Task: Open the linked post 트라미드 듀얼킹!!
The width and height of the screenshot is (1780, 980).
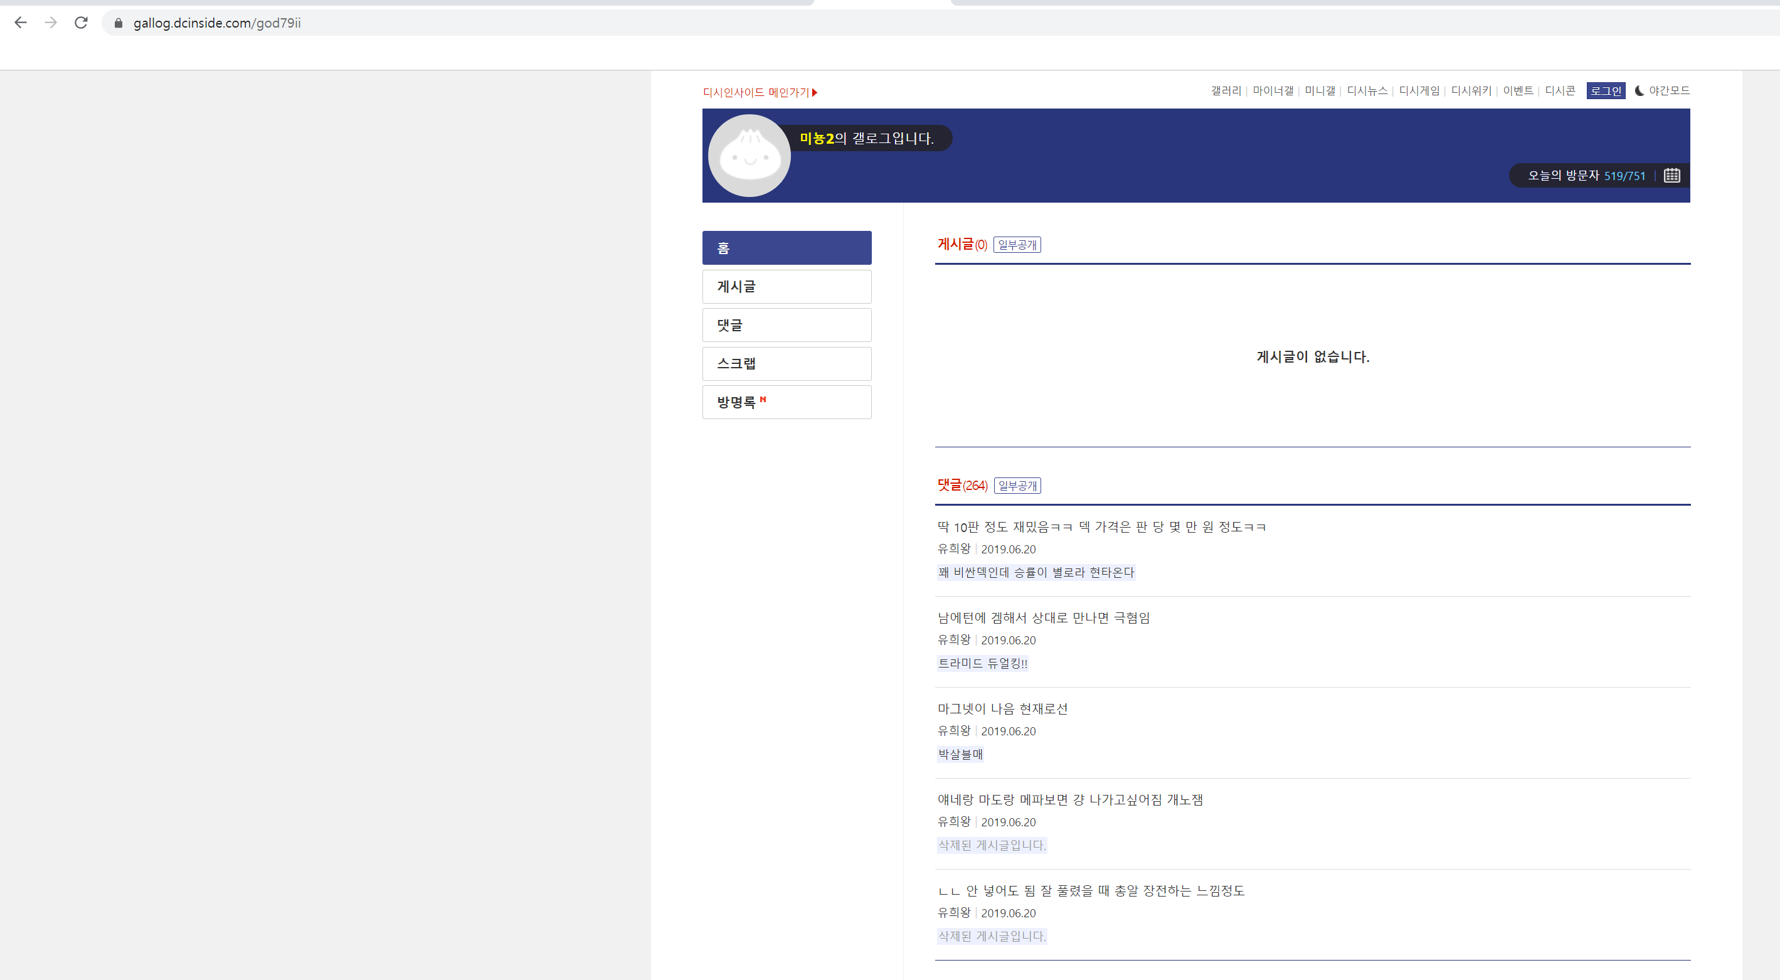Action: point(983,663)
